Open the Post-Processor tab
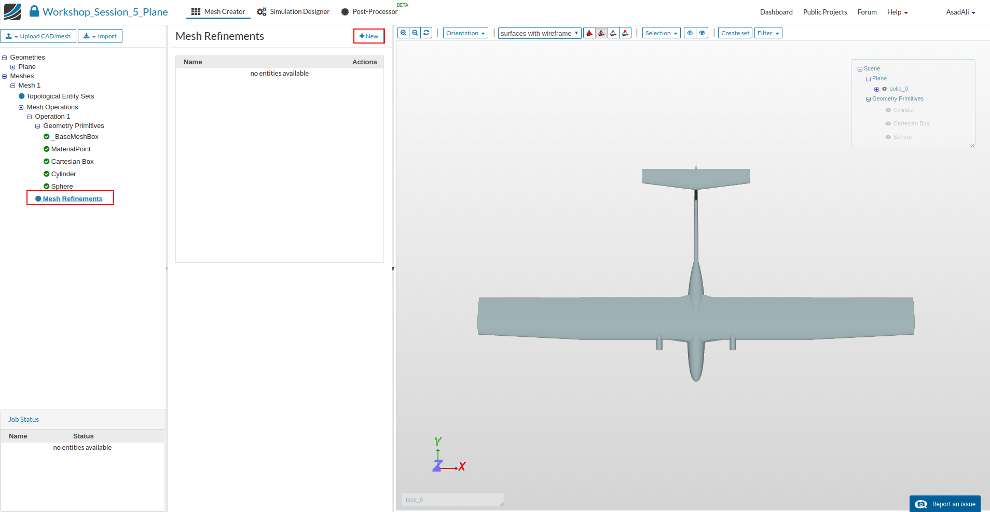990x512 pixels. coord(369,12)
